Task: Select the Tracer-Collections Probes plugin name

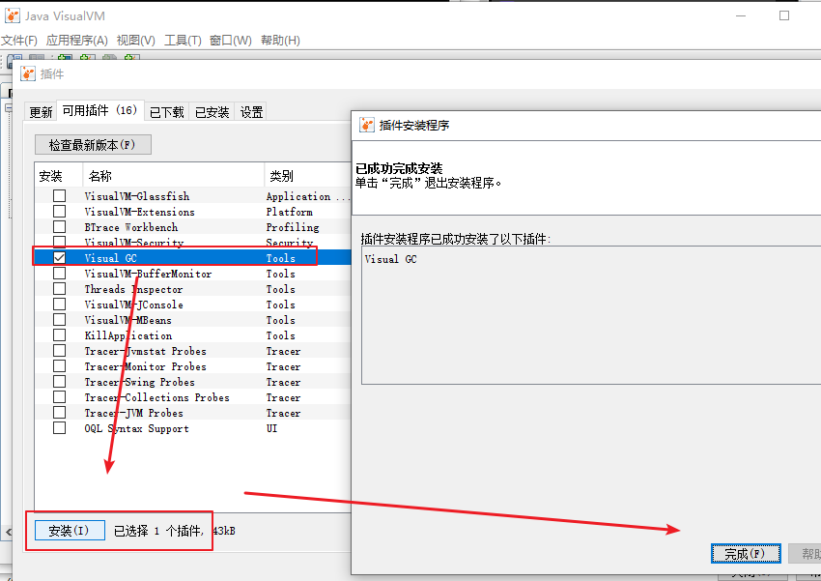Action: point(157,397)
